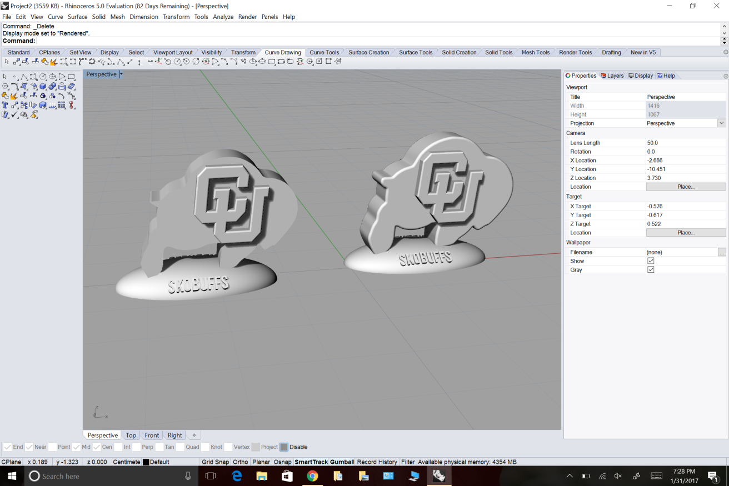This screenshot has height=486, width=729.
Task: Toggle Grid Snap in status bar
Action: click(x=215, y=462)
